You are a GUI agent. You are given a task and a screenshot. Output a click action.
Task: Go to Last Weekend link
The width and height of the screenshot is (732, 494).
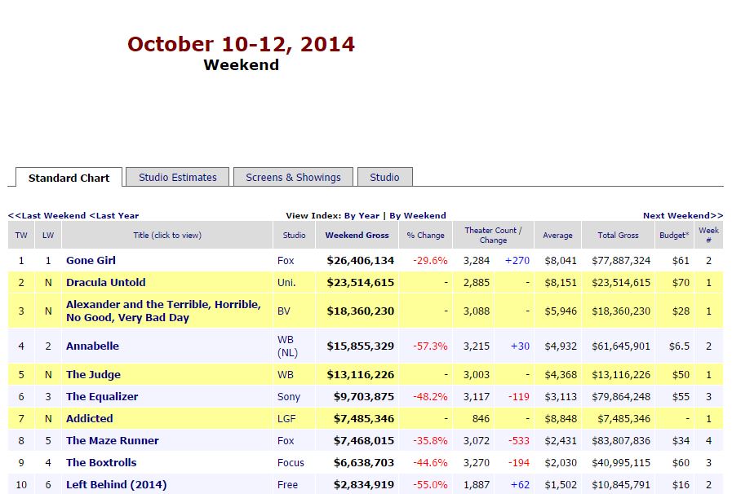pyautogui.click(x=47, y=215)
